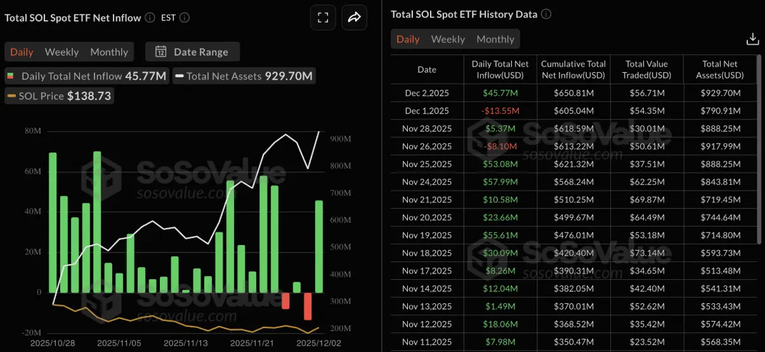Click the $57.99M inflow value
This screenshot has height=352, width=765.
[x=500, y=182]
